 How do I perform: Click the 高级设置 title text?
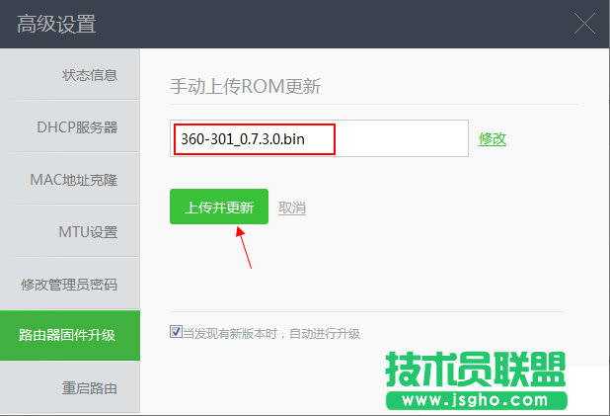(x=56, y=24)
